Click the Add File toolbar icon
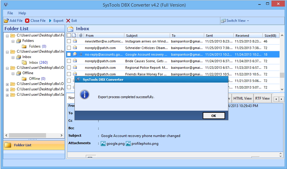 [6, 21]
